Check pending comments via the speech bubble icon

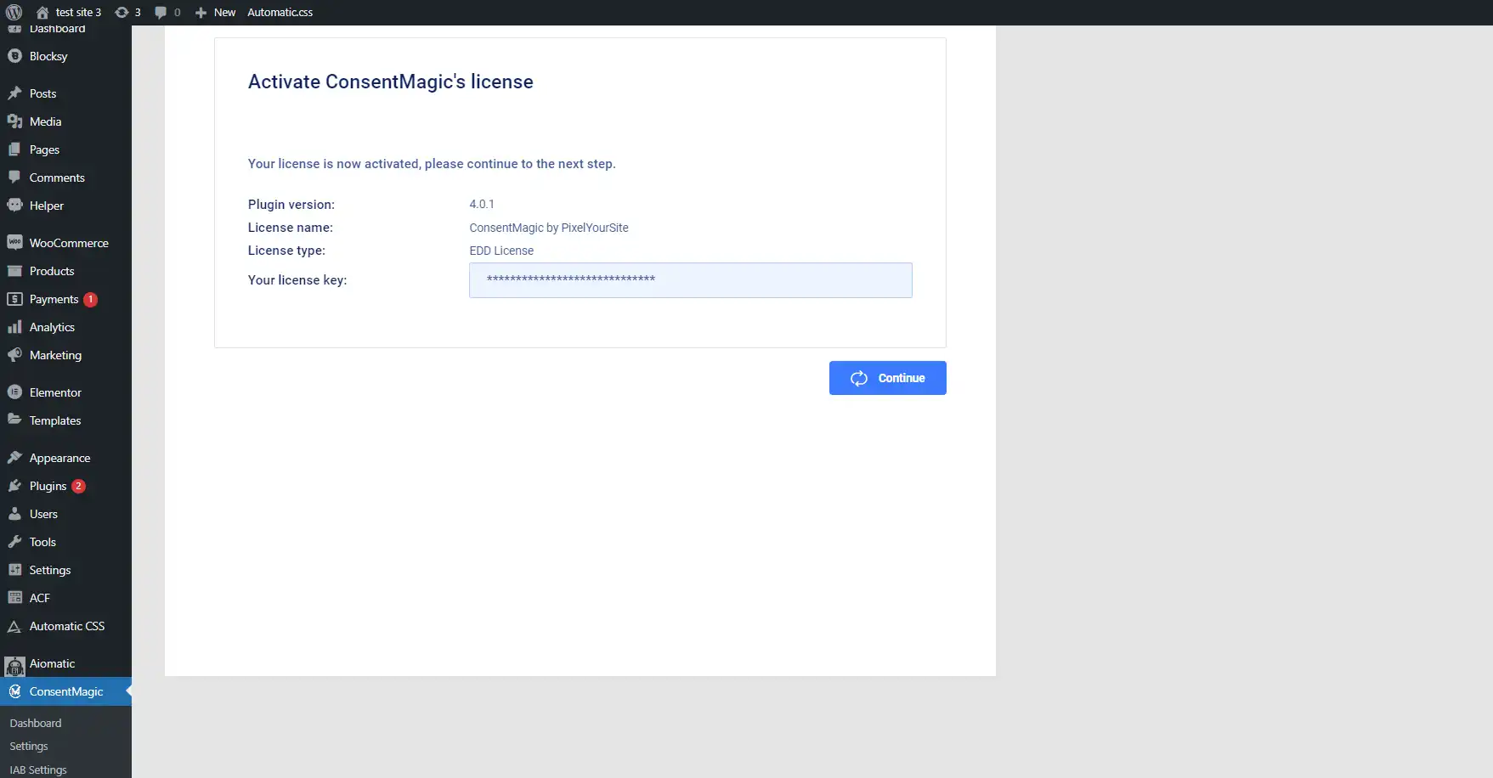pos(161,12)
